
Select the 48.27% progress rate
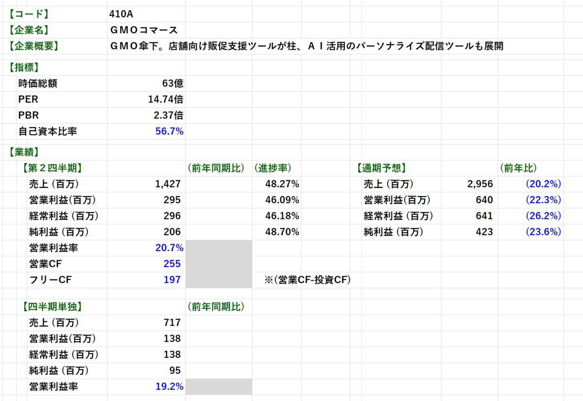[x=282, y=184]
